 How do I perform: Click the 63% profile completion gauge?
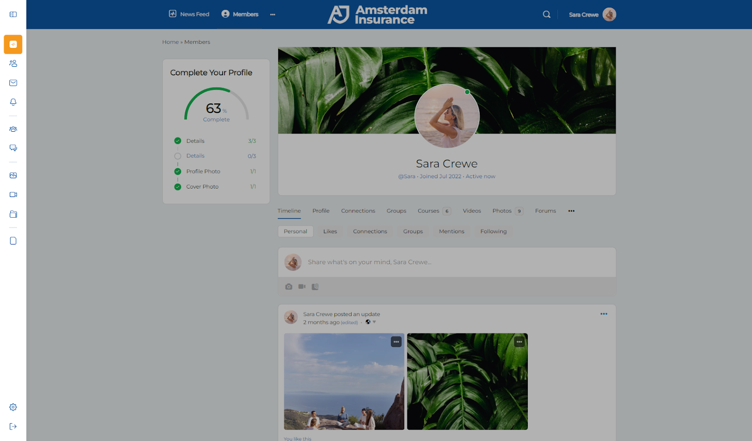(216, 106)
